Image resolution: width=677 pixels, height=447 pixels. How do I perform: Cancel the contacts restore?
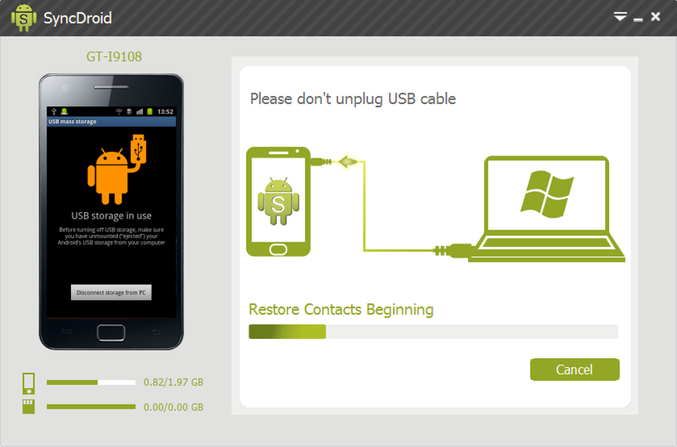(x=575, y=369)
